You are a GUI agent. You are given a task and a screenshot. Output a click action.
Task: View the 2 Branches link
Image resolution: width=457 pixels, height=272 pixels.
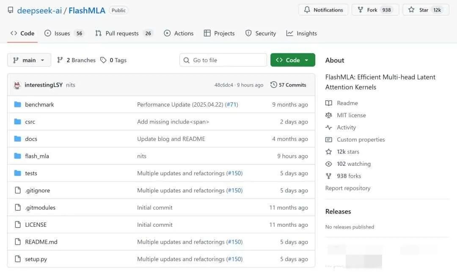76,60
